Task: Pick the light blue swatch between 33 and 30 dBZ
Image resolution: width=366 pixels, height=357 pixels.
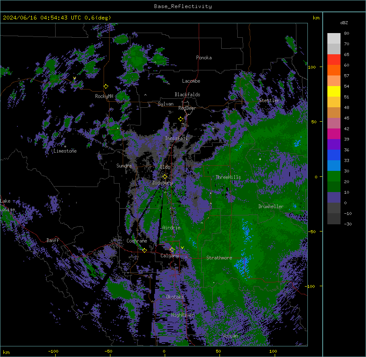Action: point(334,166)
